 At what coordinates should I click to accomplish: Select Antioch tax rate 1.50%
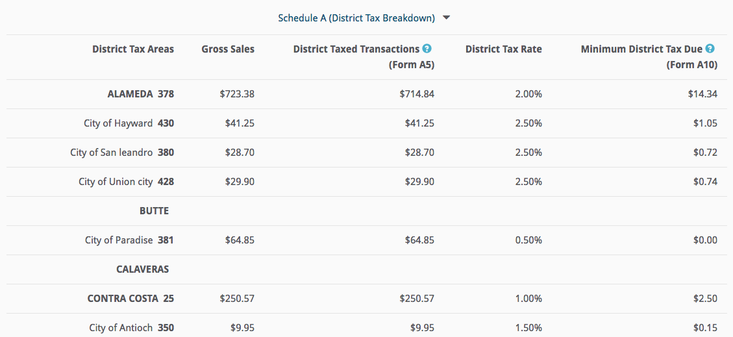[x=528, y=328]
